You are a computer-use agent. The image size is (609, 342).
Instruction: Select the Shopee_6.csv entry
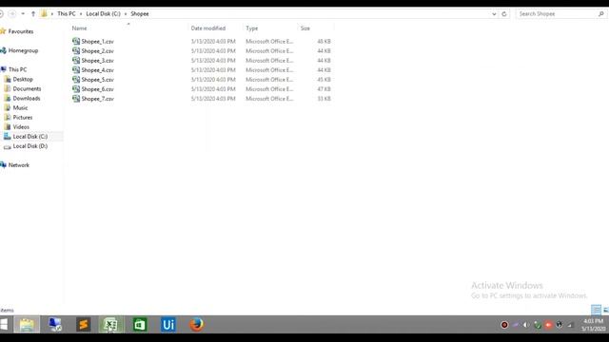[97, 89]
